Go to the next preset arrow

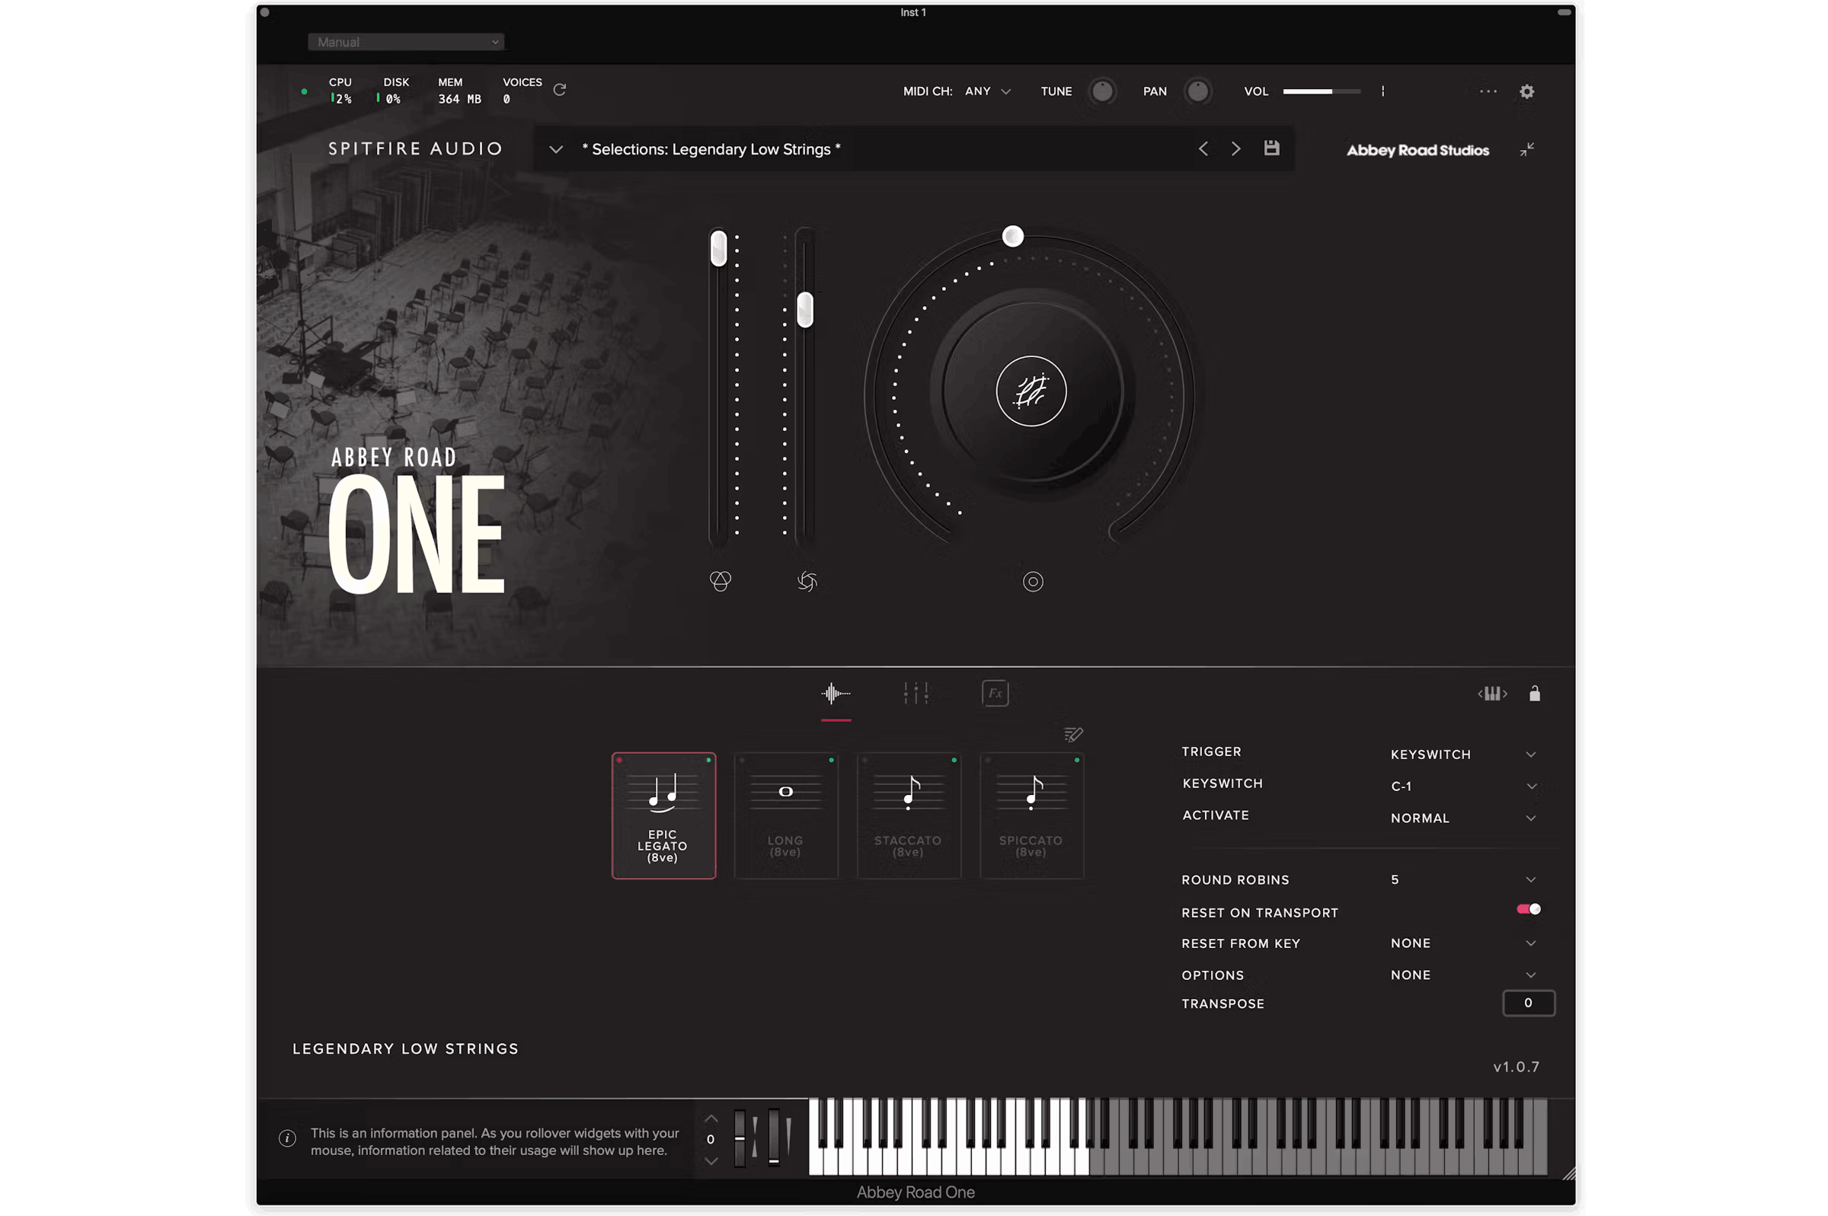tap(1235, 148)
